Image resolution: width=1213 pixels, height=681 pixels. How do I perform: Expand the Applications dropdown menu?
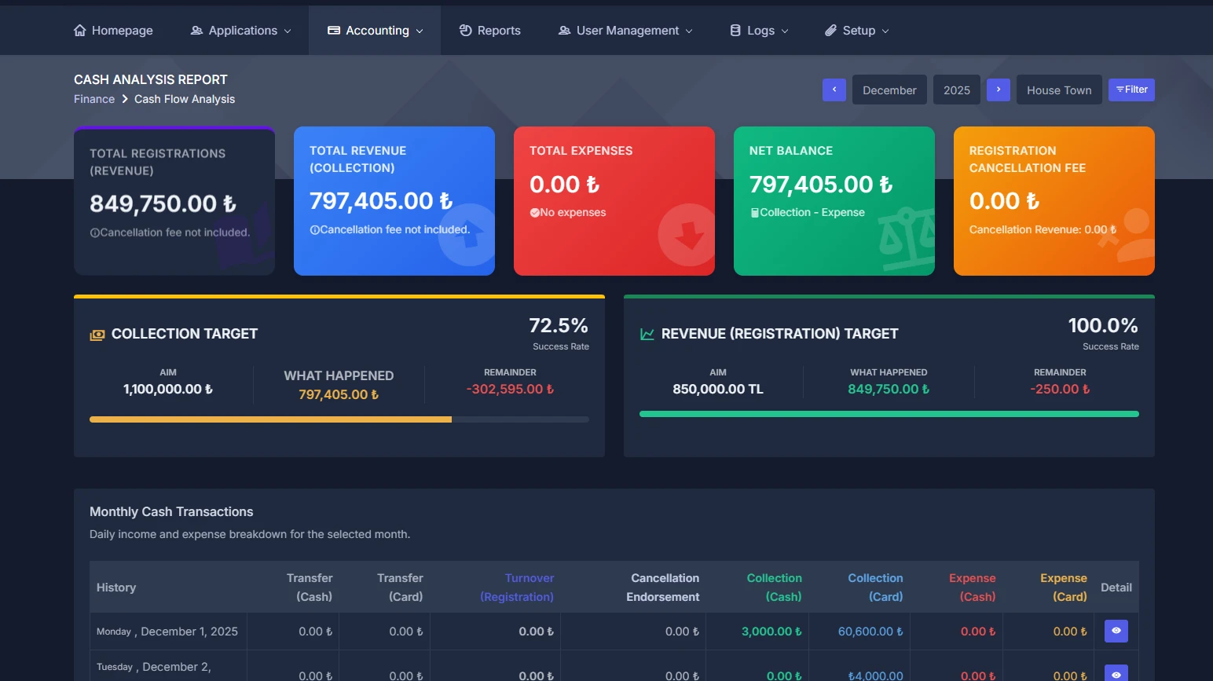(x=241, y=31)
